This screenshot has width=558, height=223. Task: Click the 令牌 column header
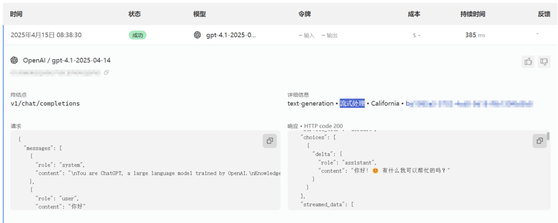[x=305, y=14]
